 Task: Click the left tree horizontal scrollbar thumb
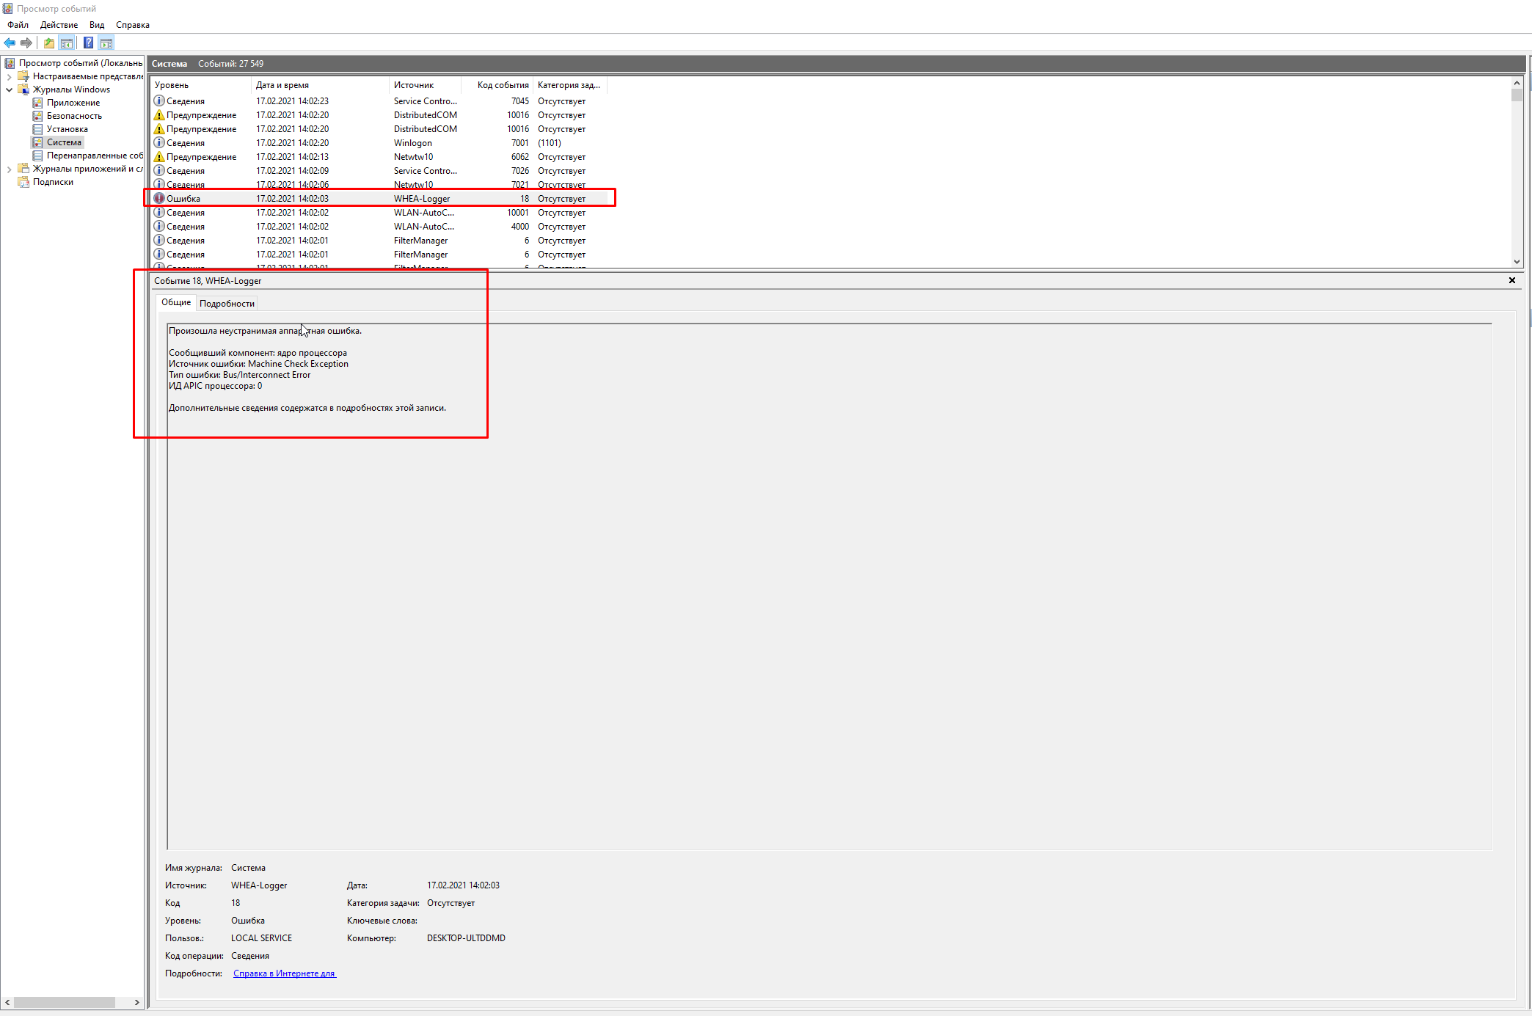click(65, 1002)
